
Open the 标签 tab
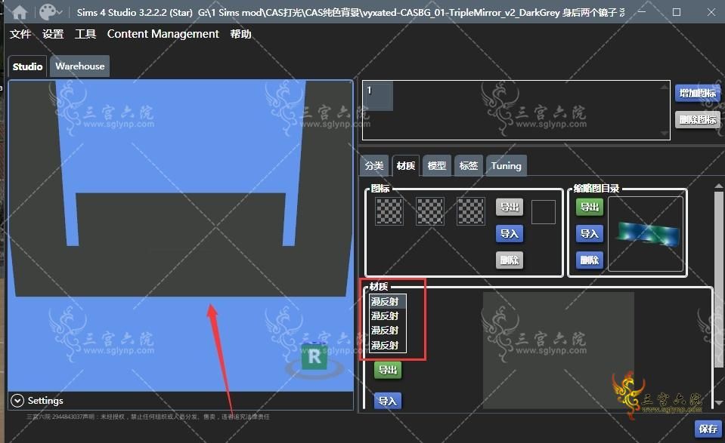(x=468, y=166)
